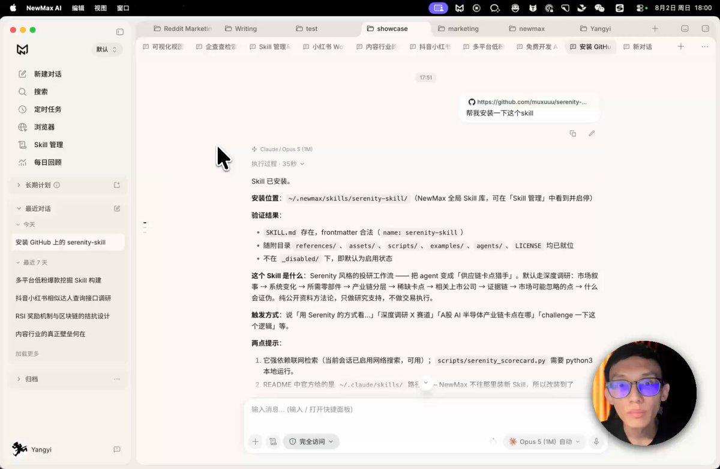
Task: Collapse the 今天 group
Action: [18, 224]
